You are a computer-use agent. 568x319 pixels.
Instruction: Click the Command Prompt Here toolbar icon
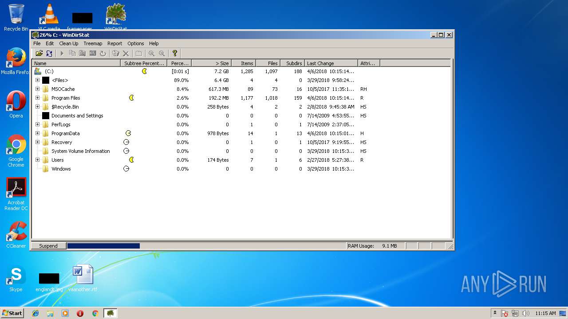93,53
